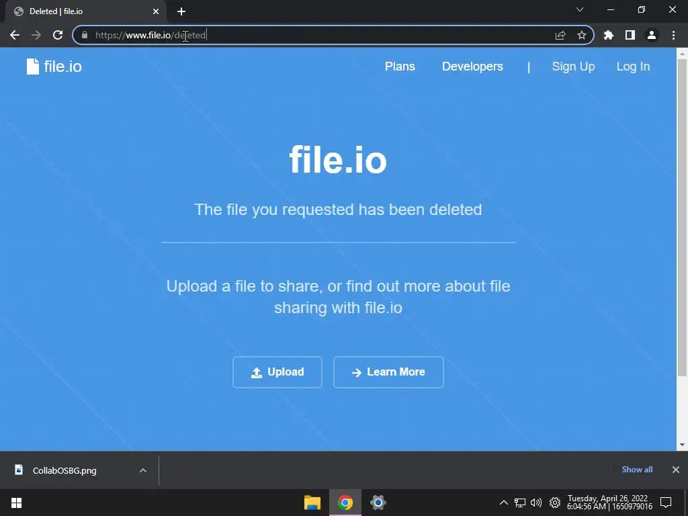The width and height of the screenshot is (688, 516).
Task: Click the forward navigation arrow
Action: click(x=36, y=35)
